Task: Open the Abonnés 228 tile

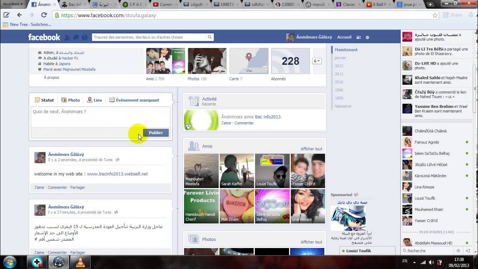Action: pyautogui.click(x=291, y=61)
